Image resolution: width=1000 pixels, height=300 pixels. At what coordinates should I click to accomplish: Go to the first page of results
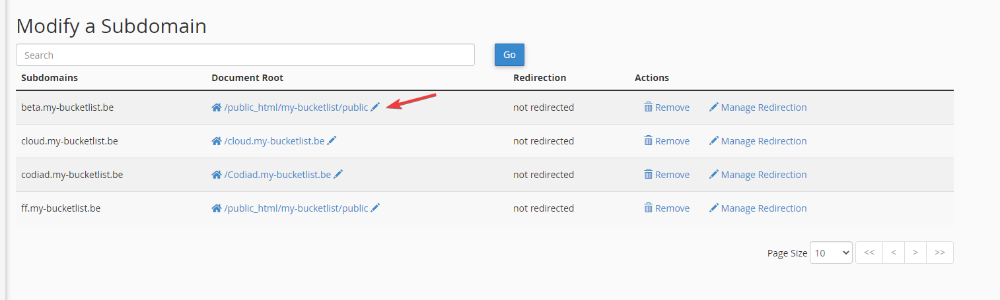tap(869, 253)
